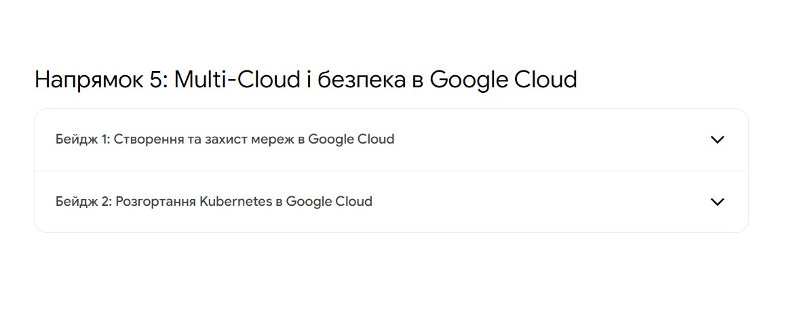Click the Бейдж 1: label prefix

click(83, 139)
